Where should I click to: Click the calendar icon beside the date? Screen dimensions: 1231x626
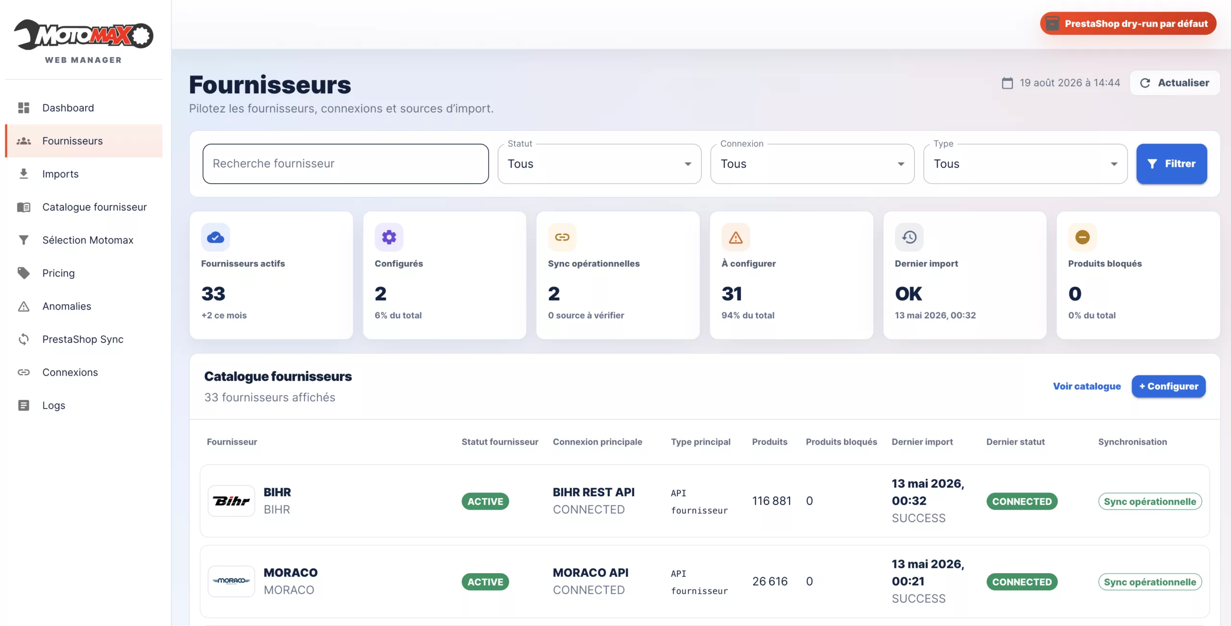1007,83
